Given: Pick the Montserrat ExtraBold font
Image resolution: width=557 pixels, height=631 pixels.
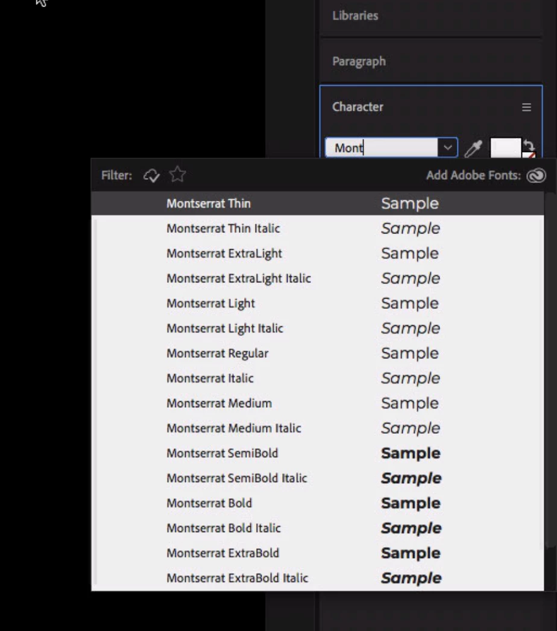Looking at the screenshot, I should tap(317, 553).
